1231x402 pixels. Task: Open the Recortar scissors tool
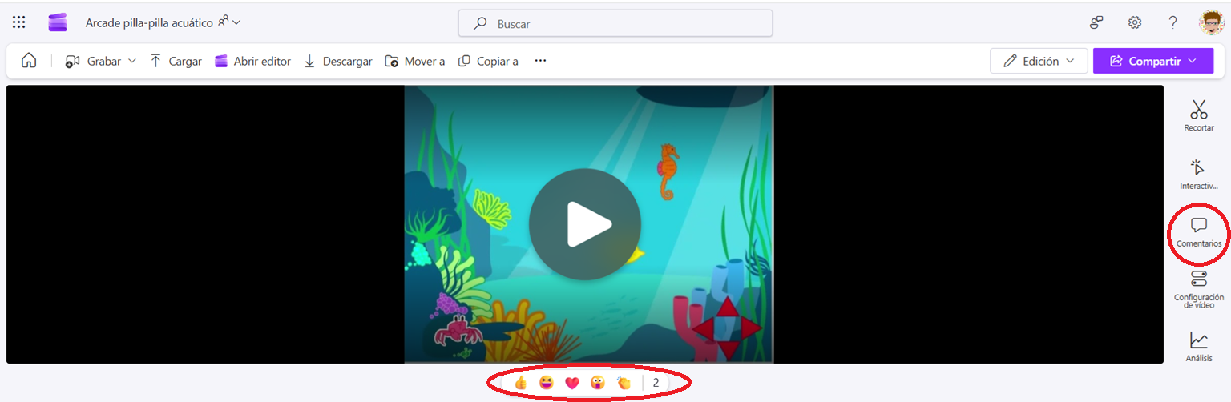coord(1199,115)
